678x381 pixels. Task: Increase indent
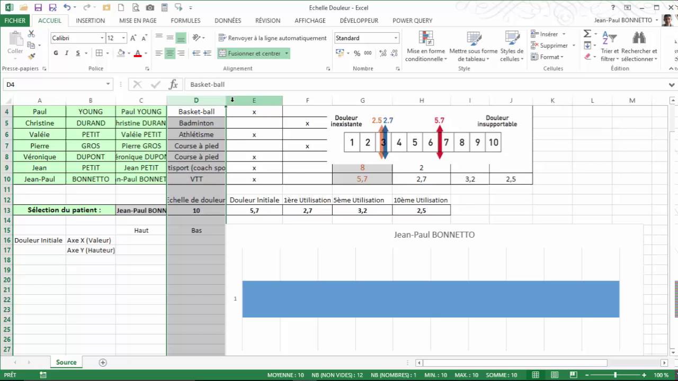click(x=207, y=53)
